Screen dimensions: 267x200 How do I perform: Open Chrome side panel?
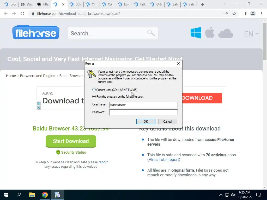(x=245, y=14)
